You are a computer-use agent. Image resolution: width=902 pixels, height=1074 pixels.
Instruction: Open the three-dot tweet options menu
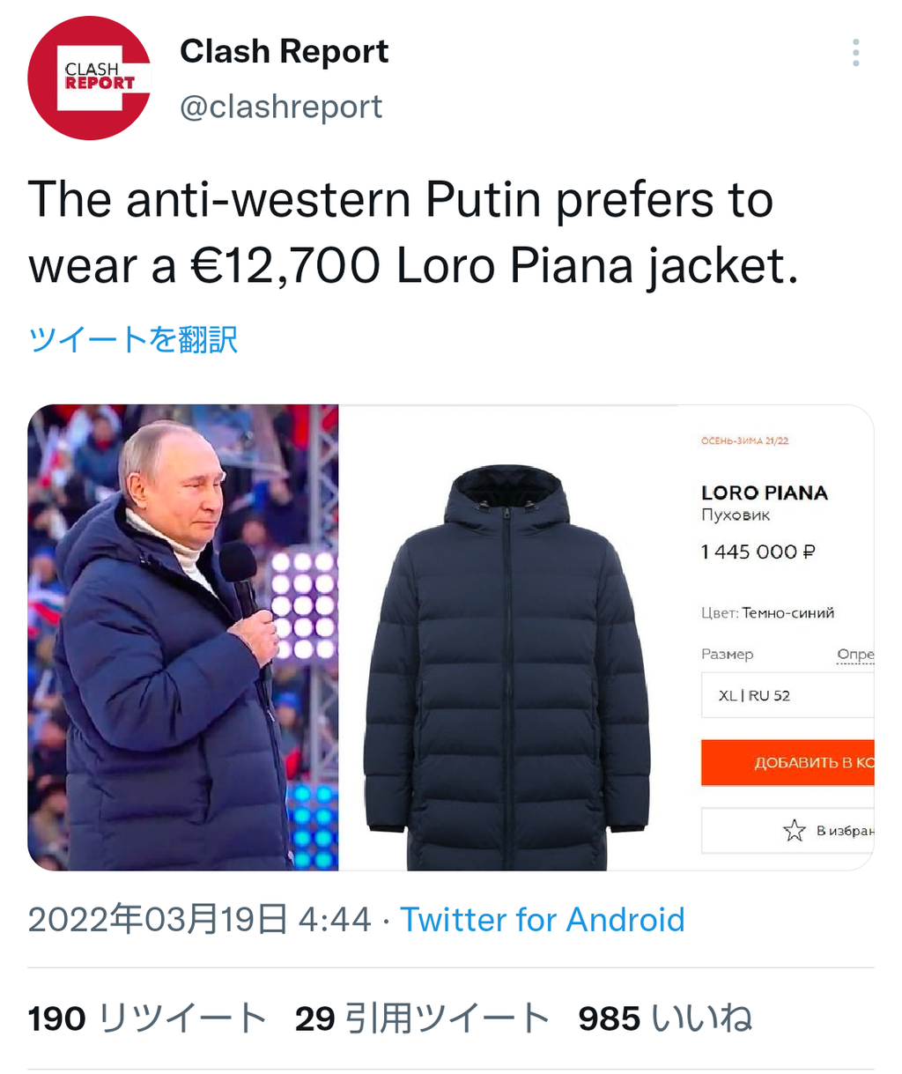pyautogui.click(x=855, y=53)
